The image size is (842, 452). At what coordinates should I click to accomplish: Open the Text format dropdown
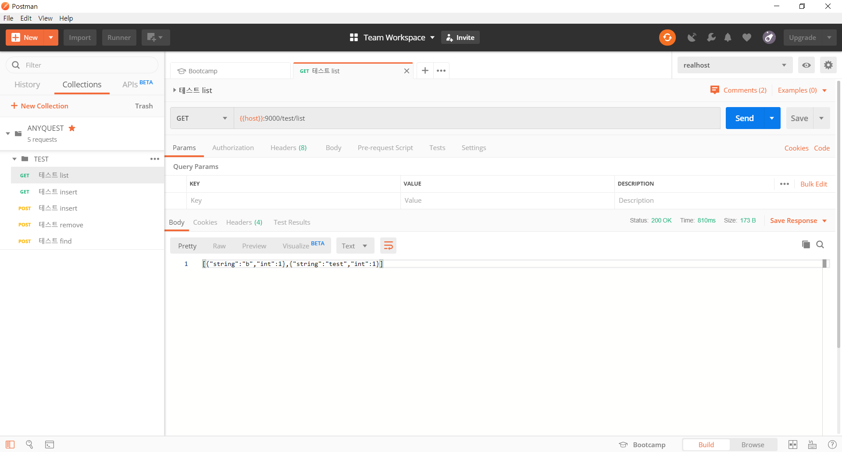[355, 246]
